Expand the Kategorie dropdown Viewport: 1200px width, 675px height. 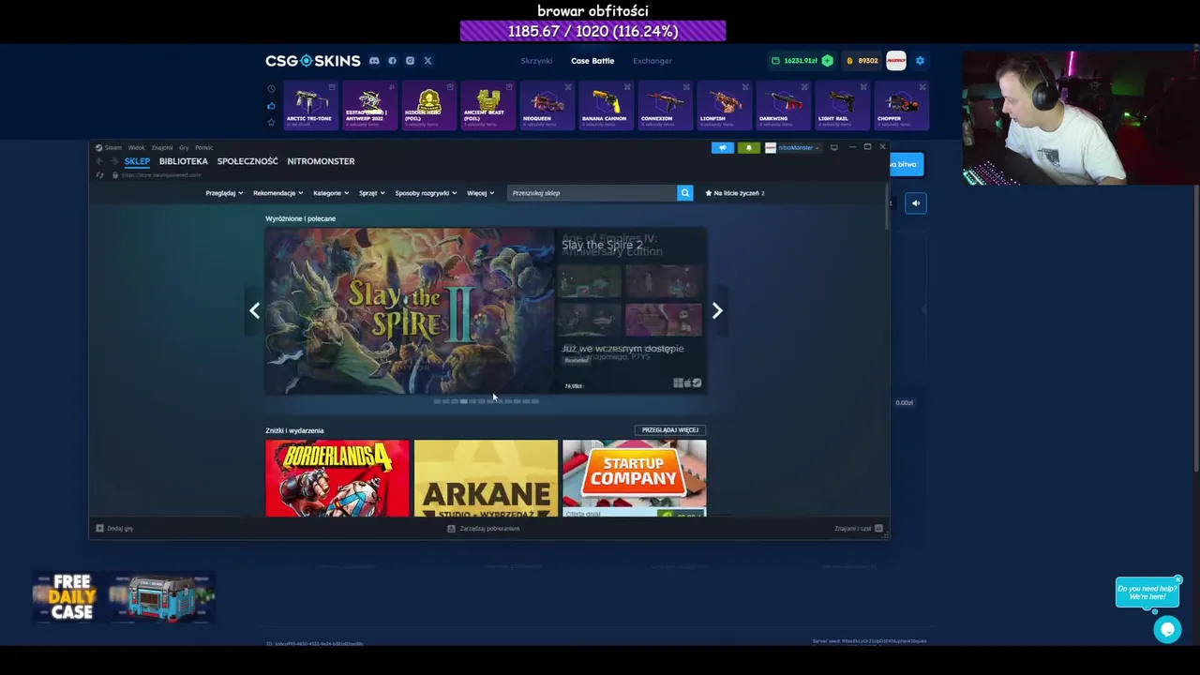(331, 193)
